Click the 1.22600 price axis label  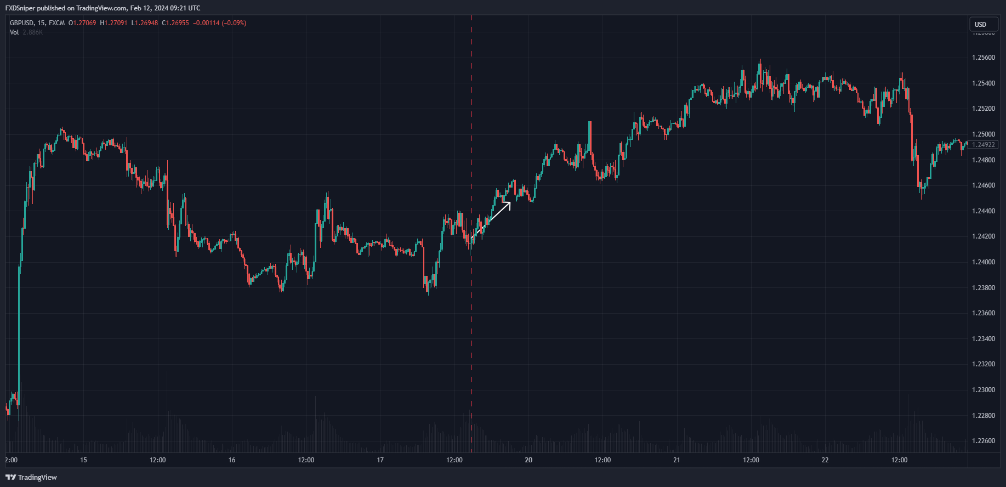pos(984,441)
